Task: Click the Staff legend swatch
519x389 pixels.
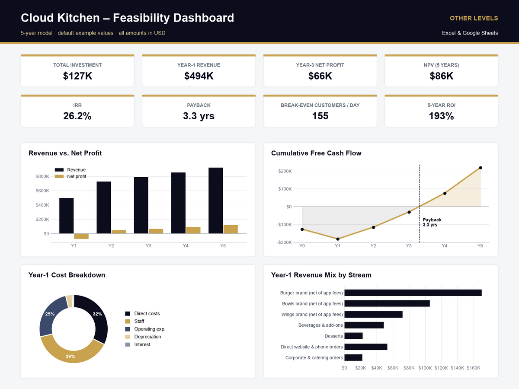Action: 128,321
